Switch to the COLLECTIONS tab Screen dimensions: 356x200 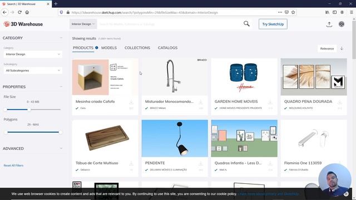137,48
